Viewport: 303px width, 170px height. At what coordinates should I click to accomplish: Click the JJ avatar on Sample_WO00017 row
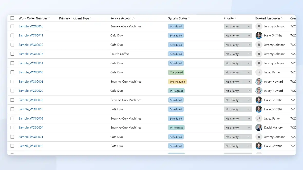[259, 54]
